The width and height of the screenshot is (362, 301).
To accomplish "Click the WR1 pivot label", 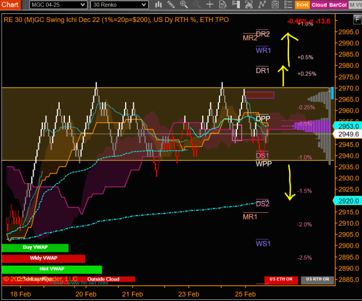I will [263, 50].
